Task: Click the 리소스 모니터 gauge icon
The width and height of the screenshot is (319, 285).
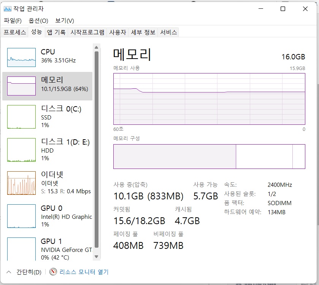Action: [x=53, y=272]
